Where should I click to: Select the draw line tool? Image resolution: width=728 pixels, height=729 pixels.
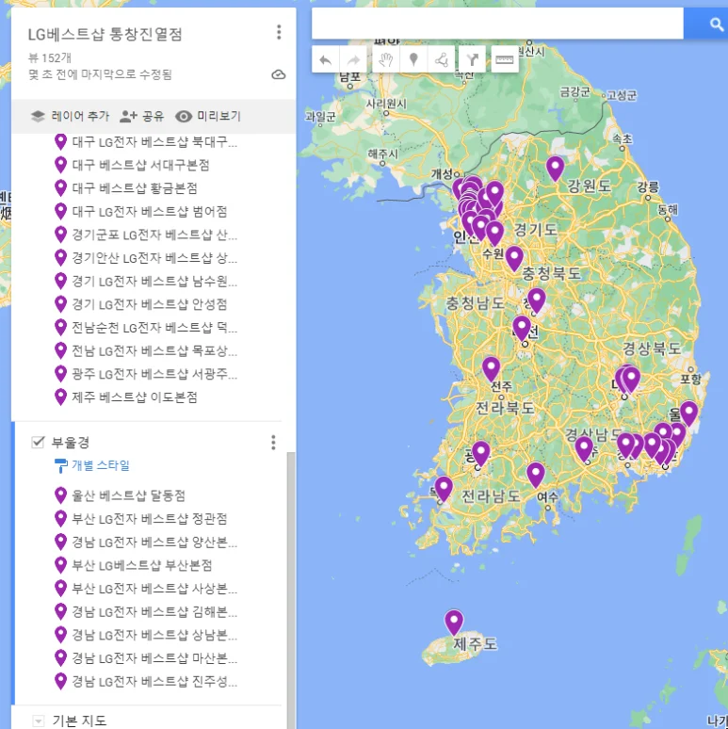tap(441, 59)
